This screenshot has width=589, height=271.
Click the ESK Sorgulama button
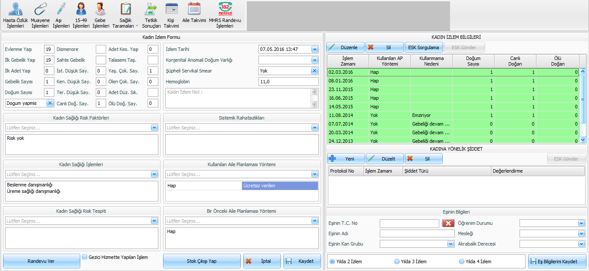[423, 47]
